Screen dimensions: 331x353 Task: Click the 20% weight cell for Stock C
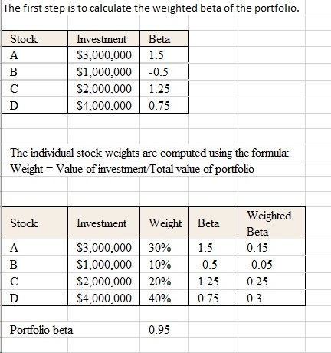click(164, 282)
